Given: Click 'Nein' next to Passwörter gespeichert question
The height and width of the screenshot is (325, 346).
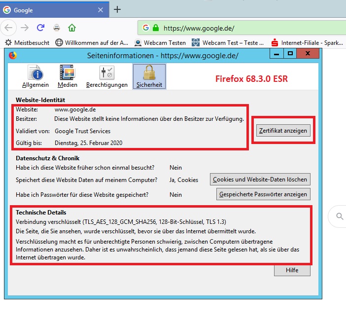Looking at the screenshot, I should (x=175, y=195).
